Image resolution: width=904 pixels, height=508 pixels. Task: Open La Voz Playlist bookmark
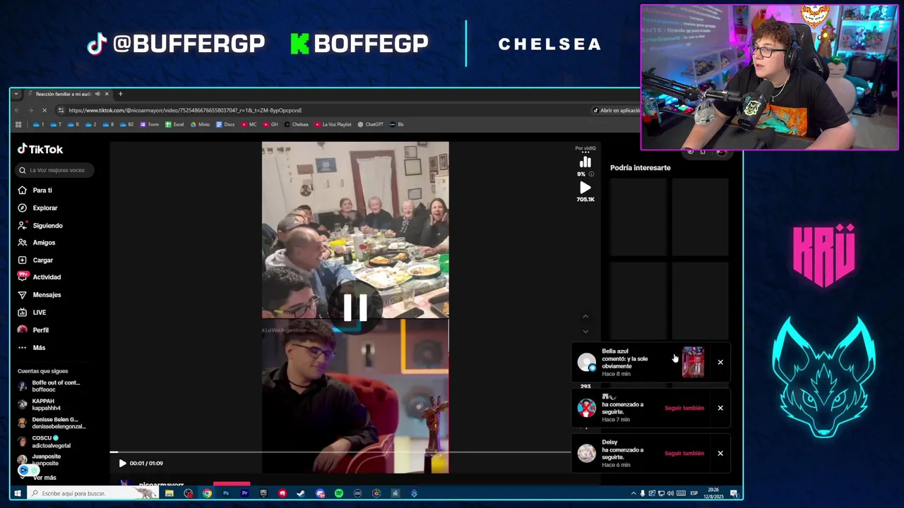point(333,125)
